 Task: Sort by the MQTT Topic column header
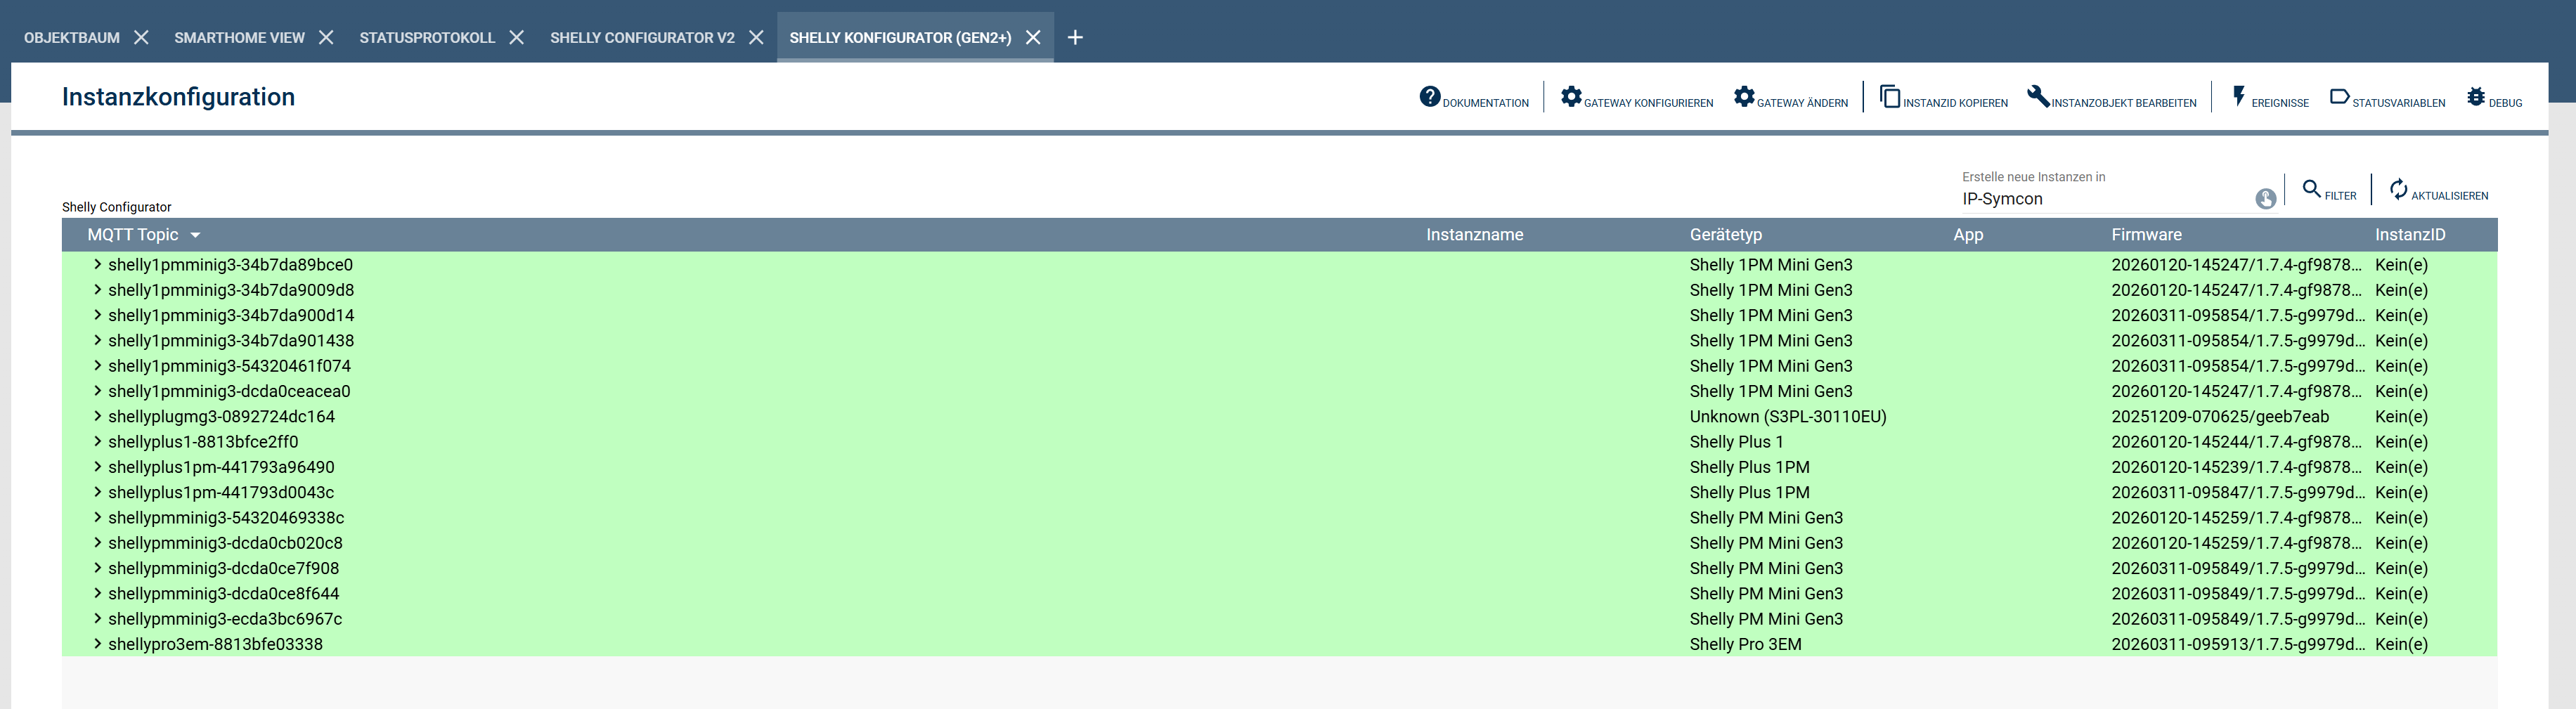pos(133,235)
